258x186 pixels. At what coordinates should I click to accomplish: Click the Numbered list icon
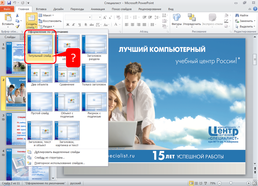pyautogui.click(x=135, y=17)
